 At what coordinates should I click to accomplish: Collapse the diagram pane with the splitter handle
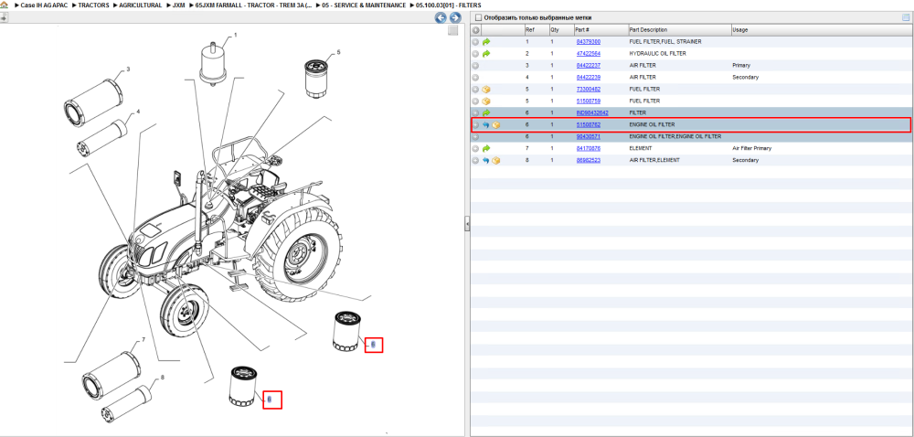click(x=467, y=223)
